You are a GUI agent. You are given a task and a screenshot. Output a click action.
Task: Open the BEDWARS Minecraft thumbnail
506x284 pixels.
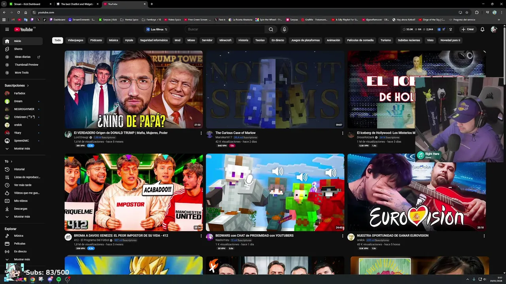click(x=275, y=192)
